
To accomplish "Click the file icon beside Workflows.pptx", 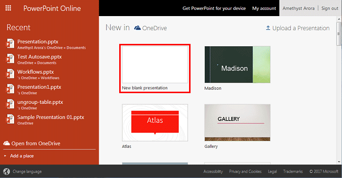I will tap(10, 74).
